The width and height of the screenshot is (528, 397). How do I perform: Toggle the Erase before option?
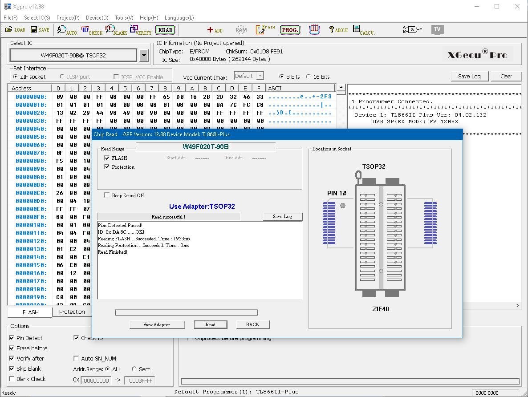tap(12, 348)
